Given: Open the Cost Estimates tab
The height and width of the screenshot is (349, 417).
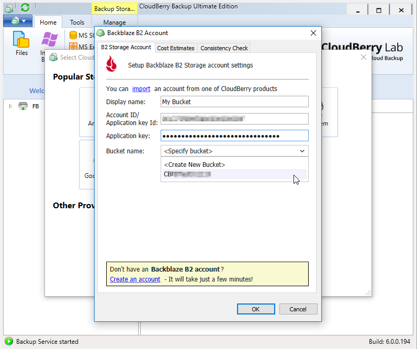Looking at the screenshot, I should coord(176,48).
